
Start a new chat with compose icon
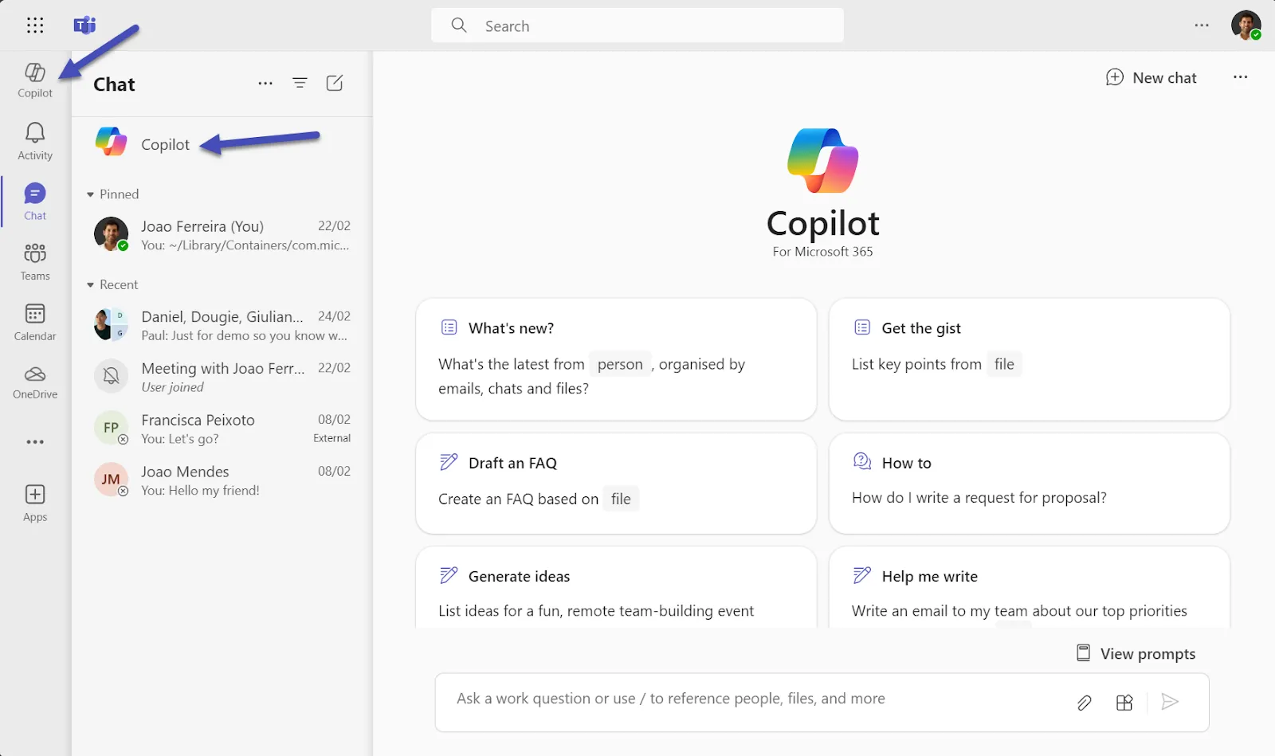(335, 83)
